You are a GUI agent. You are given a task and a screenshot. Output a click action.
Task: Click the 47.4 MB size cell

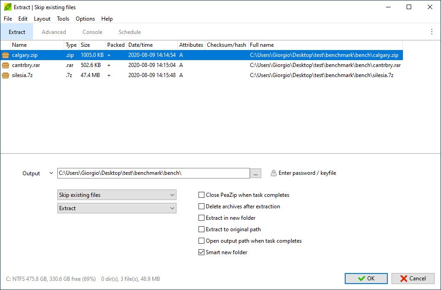pyautogui.click(x=90, y=75)
